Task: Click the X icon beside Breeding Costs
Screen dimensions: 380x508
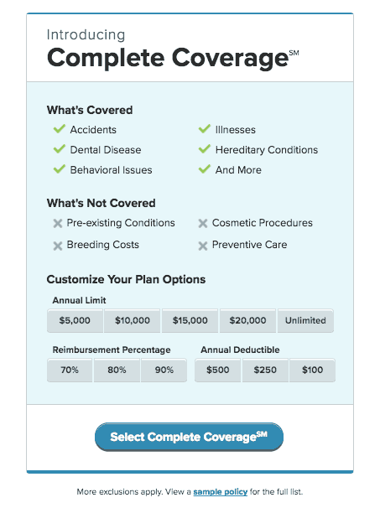Action: coord(58,246)
